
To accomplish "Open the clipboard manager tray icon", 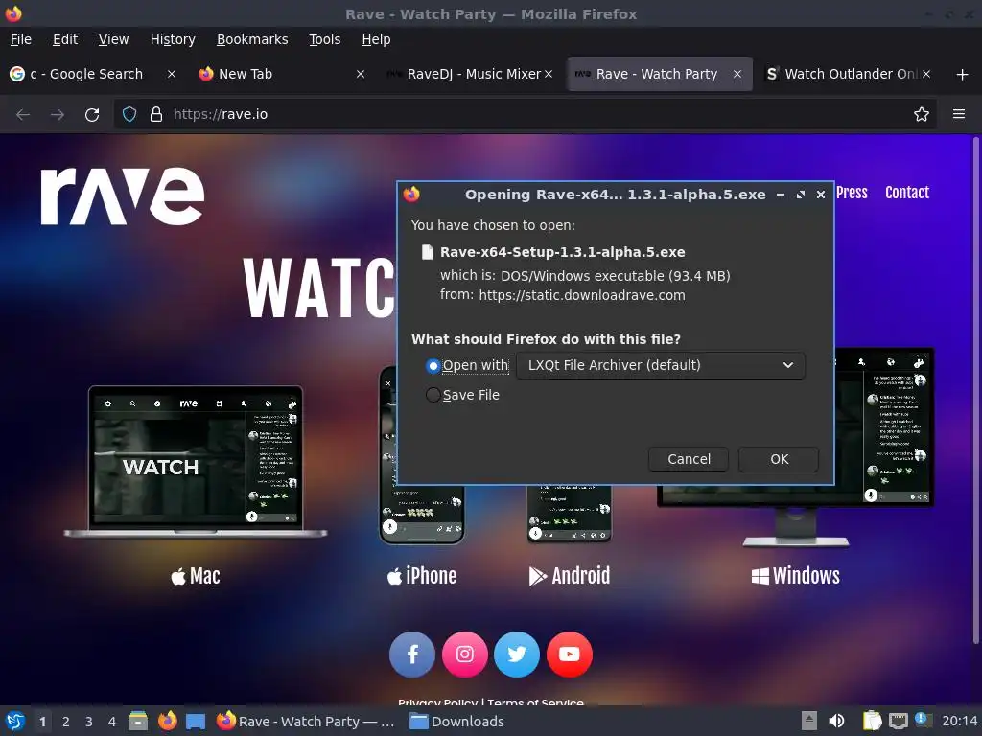I will tap(872, 721).
